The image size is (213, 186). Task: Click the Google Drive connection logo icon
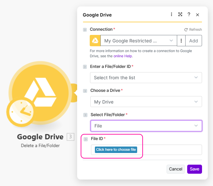pos(95,41)
